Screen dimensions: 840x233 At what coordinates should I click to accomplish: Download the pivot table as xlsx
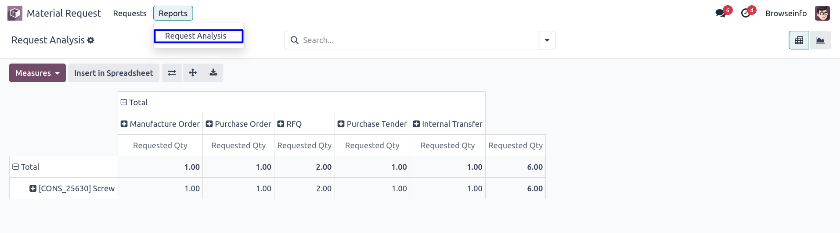click(213, 73)
